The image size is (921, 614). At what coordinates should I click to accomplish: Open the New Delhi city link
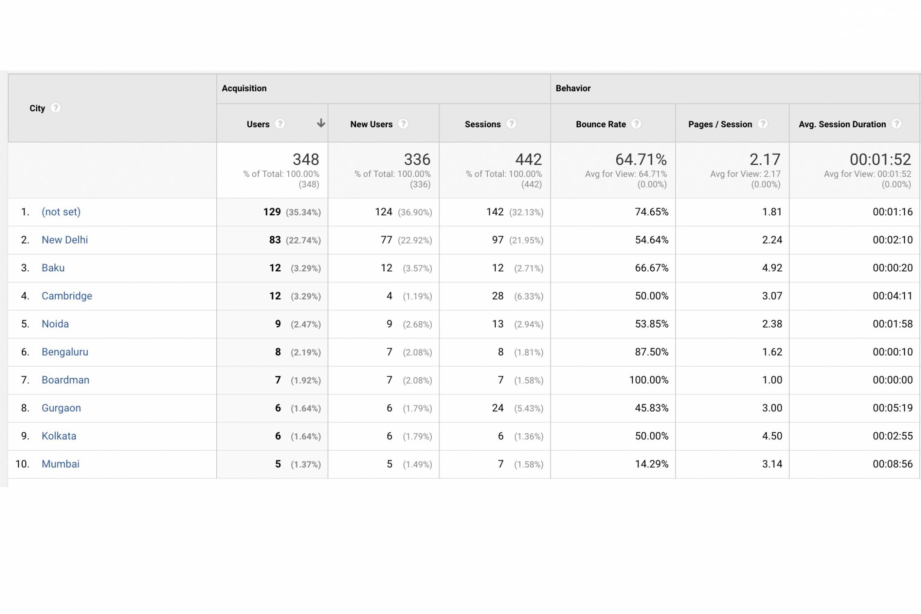pos(65,240)
